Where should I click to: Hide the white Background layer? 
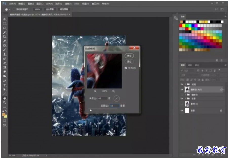pos(182,111)
